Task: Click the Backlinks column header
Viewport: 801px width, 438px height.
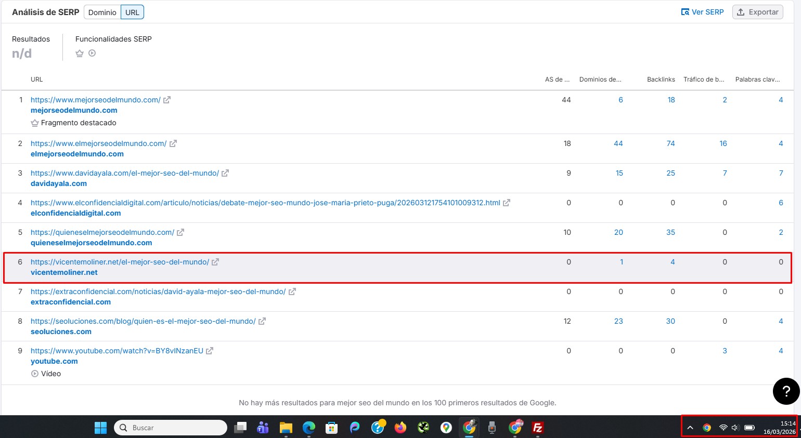Action: [661, 79]
